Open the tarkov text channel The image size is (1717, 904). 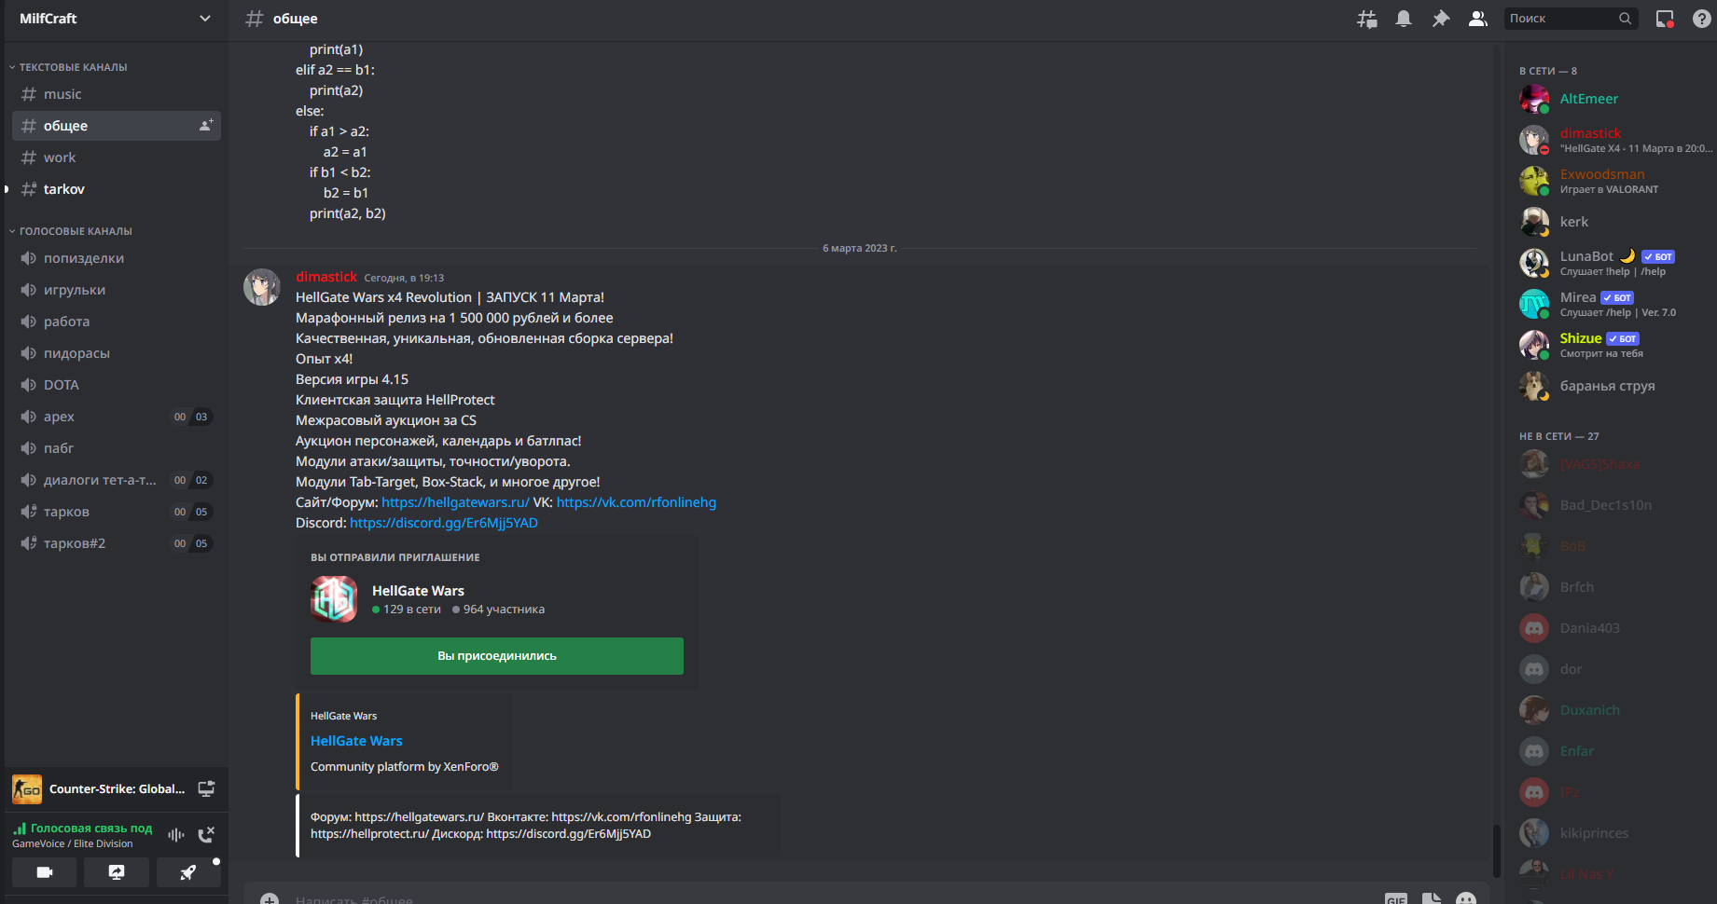coord(117,189)
